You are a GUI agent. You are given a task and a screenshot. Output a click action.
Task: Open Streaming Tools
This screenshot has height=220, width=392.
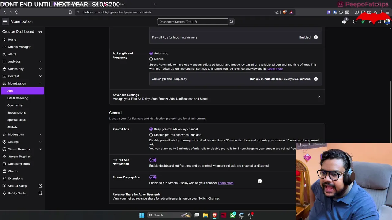pyautogui.click(x=19, y=164)
